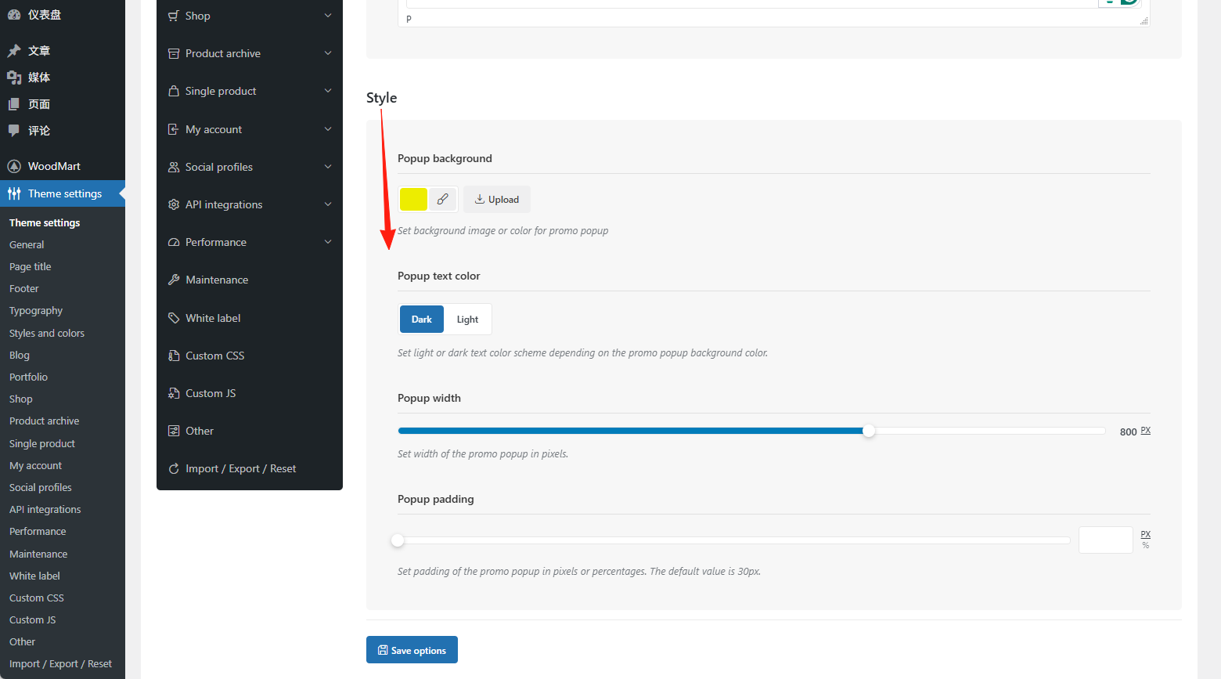Open Styles and colors submenu item
1221x679 pixels.
pos(47,333)
